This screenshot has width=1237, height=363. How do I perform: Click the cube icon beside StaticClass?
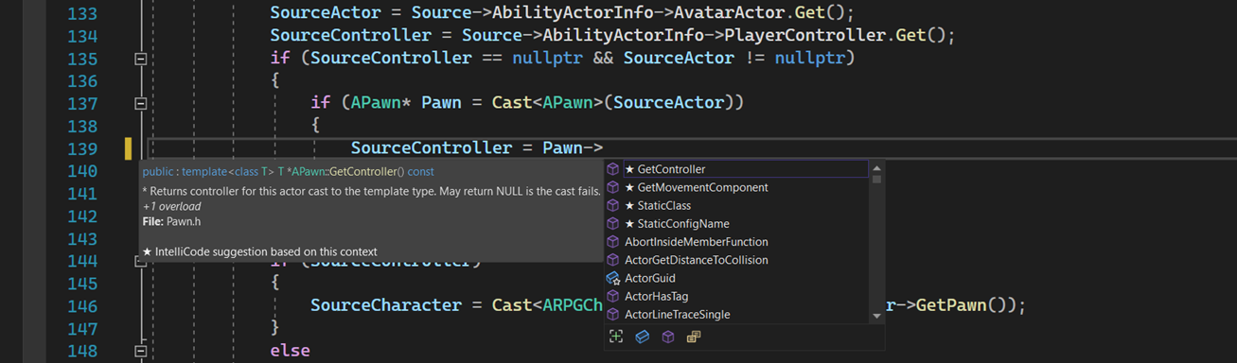pyautogui.click(x=613, y=205)
